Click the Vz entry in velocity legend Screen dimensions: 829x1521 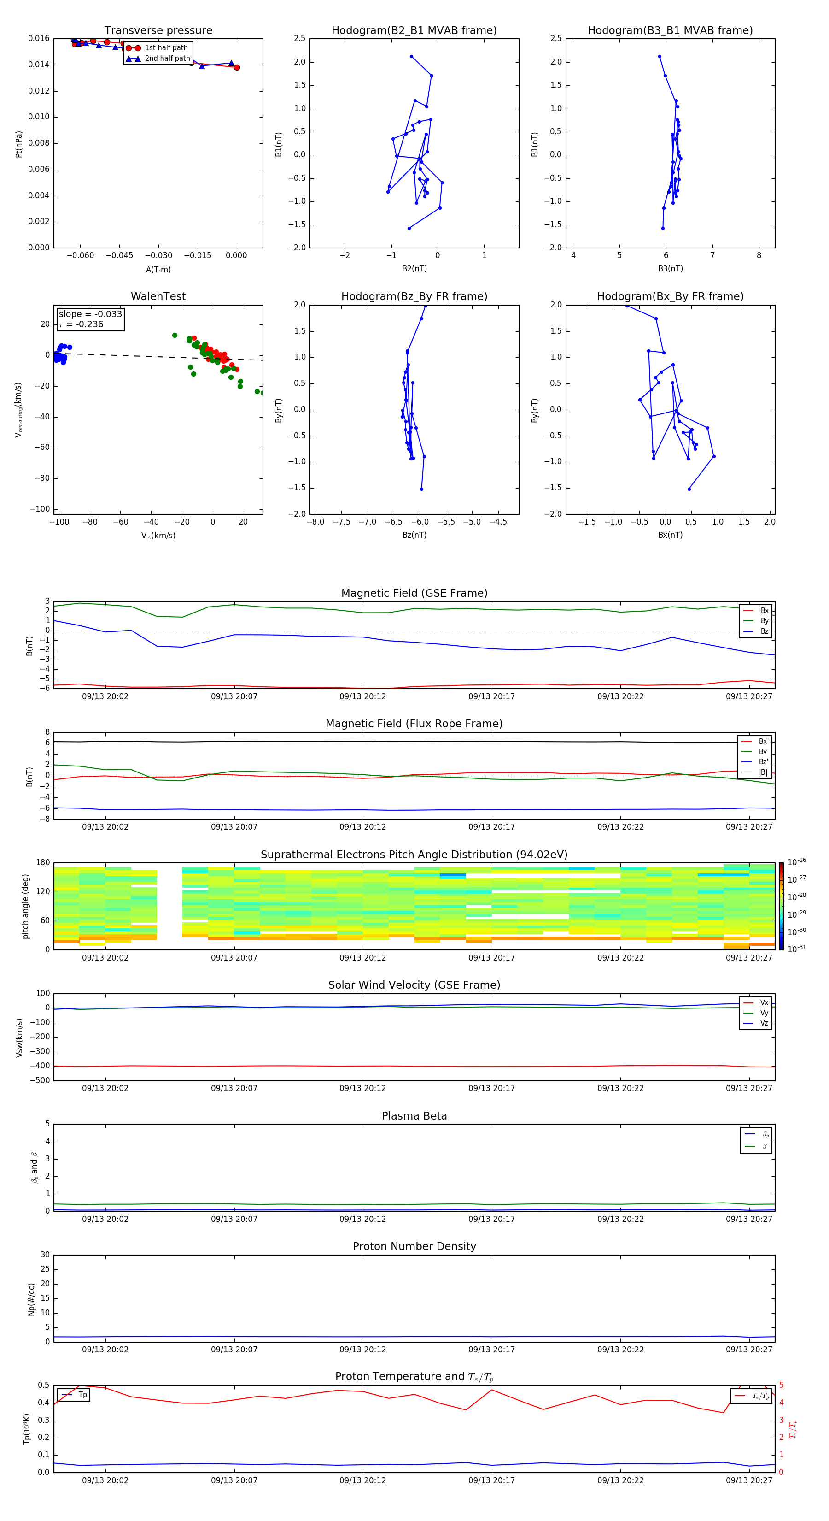[756, 1023]
